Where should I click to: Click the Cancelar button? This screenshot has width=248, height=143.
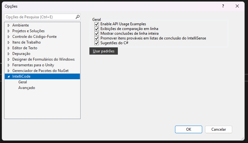coord(219,129)
